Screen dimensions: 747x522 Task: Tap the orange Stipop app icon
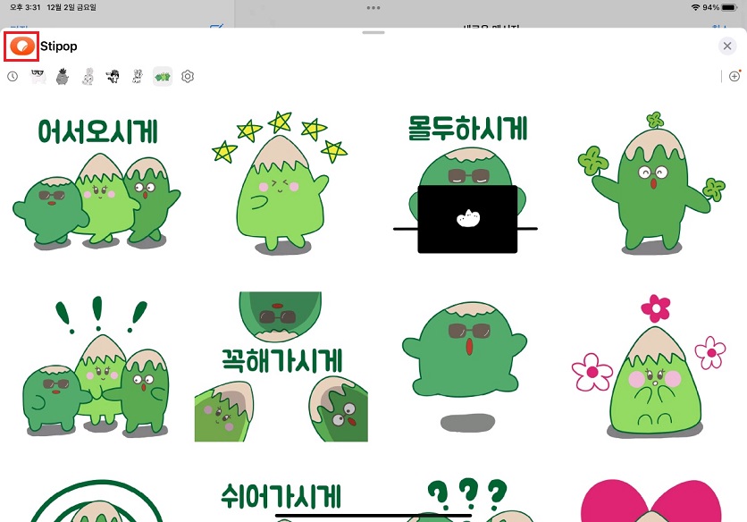click(x=22, y=46)
